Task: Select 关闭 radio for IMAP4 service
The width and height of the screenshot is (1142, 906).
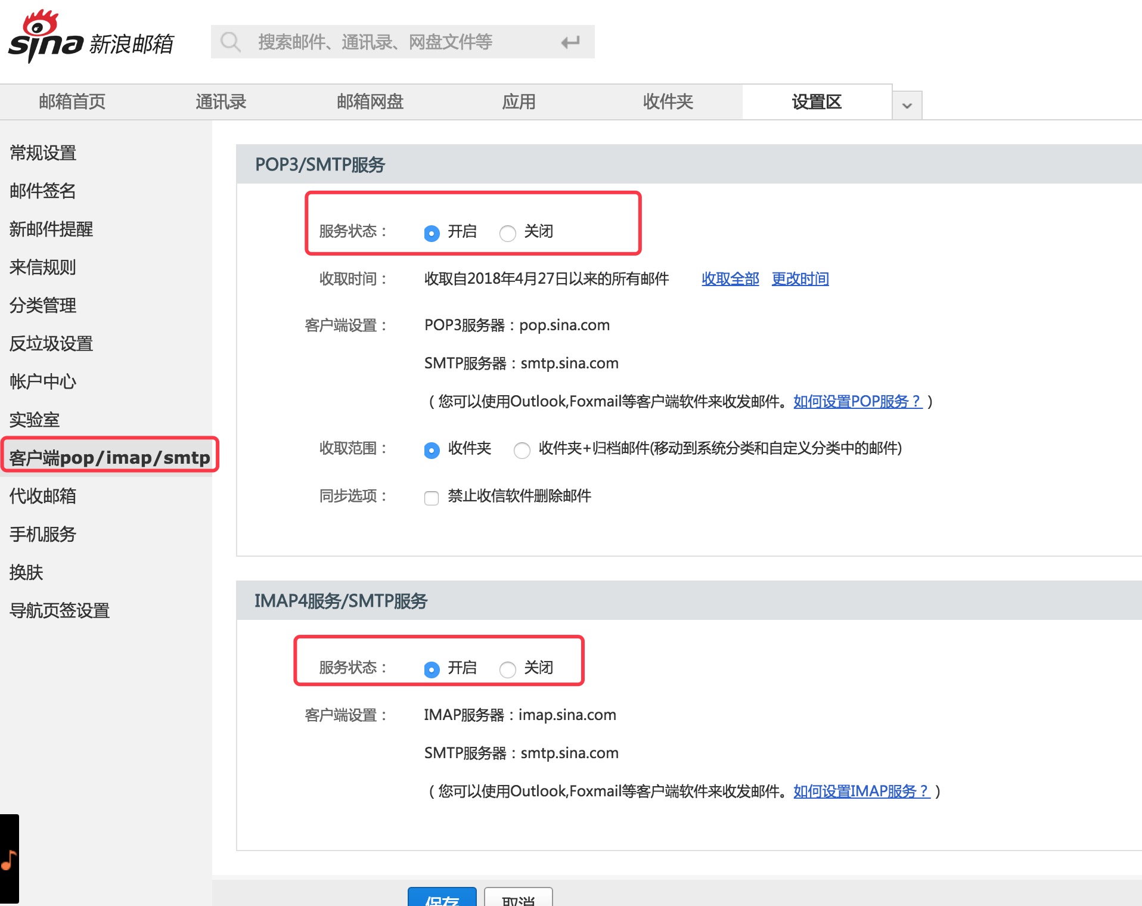Action: coord(508,669)
